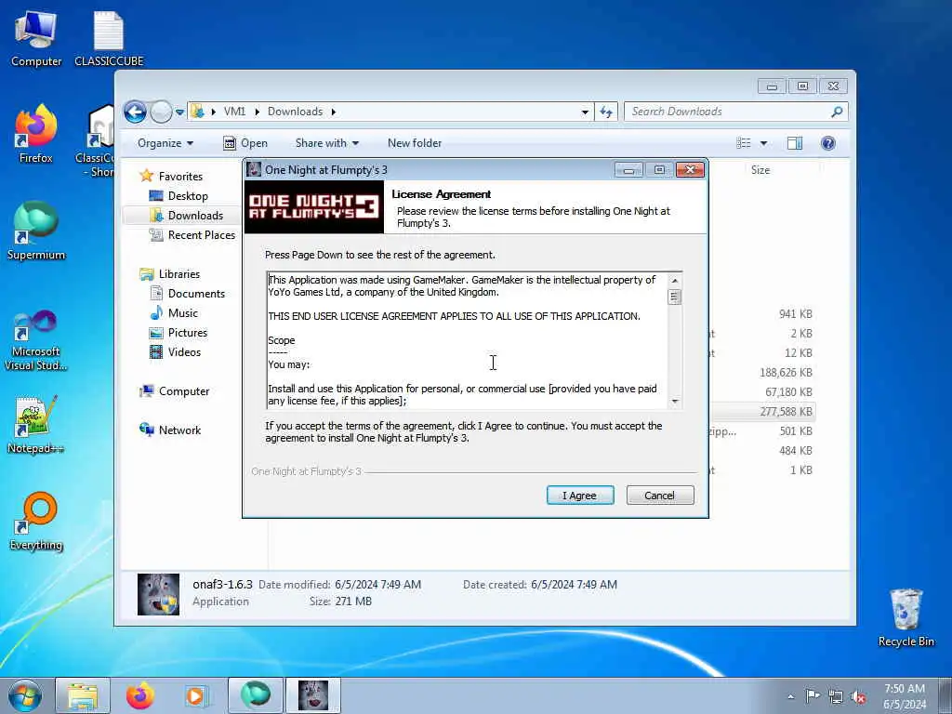Viewport: 952px width, 714px height.
Task: Go back in the Explorer window
Action: pos(136,112)
